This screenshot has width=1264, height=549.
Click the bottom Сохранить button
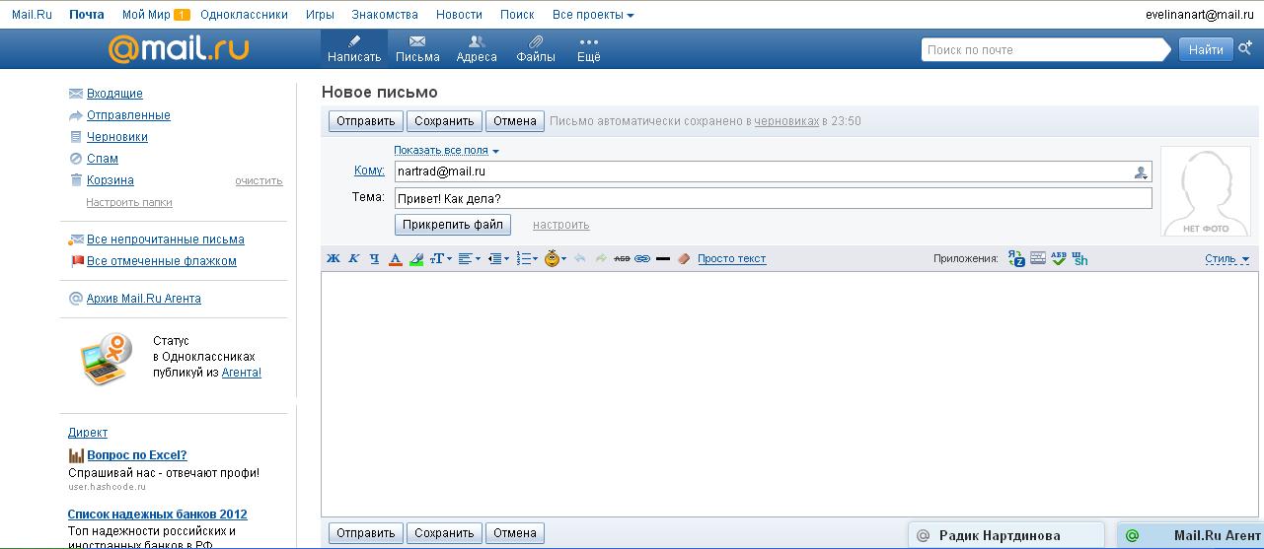444,533
